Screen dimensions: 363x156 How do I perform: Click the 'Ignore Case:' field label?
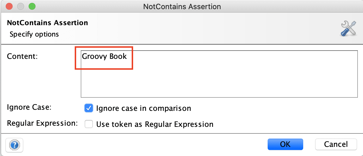point(29,108)
